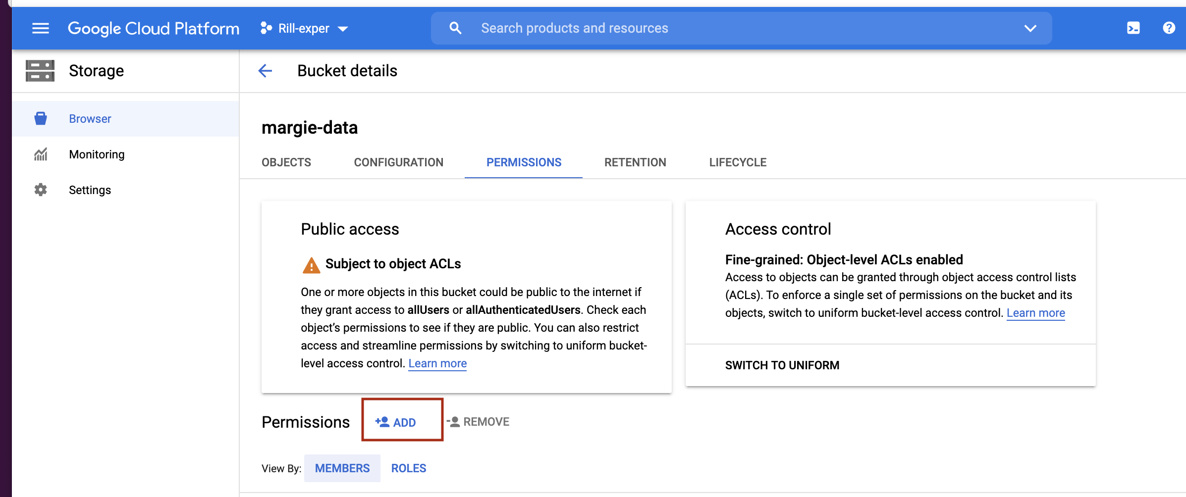Click the search magnifier icon
The width and height of the screenshot is (1186, 497).
coord(455,28)
